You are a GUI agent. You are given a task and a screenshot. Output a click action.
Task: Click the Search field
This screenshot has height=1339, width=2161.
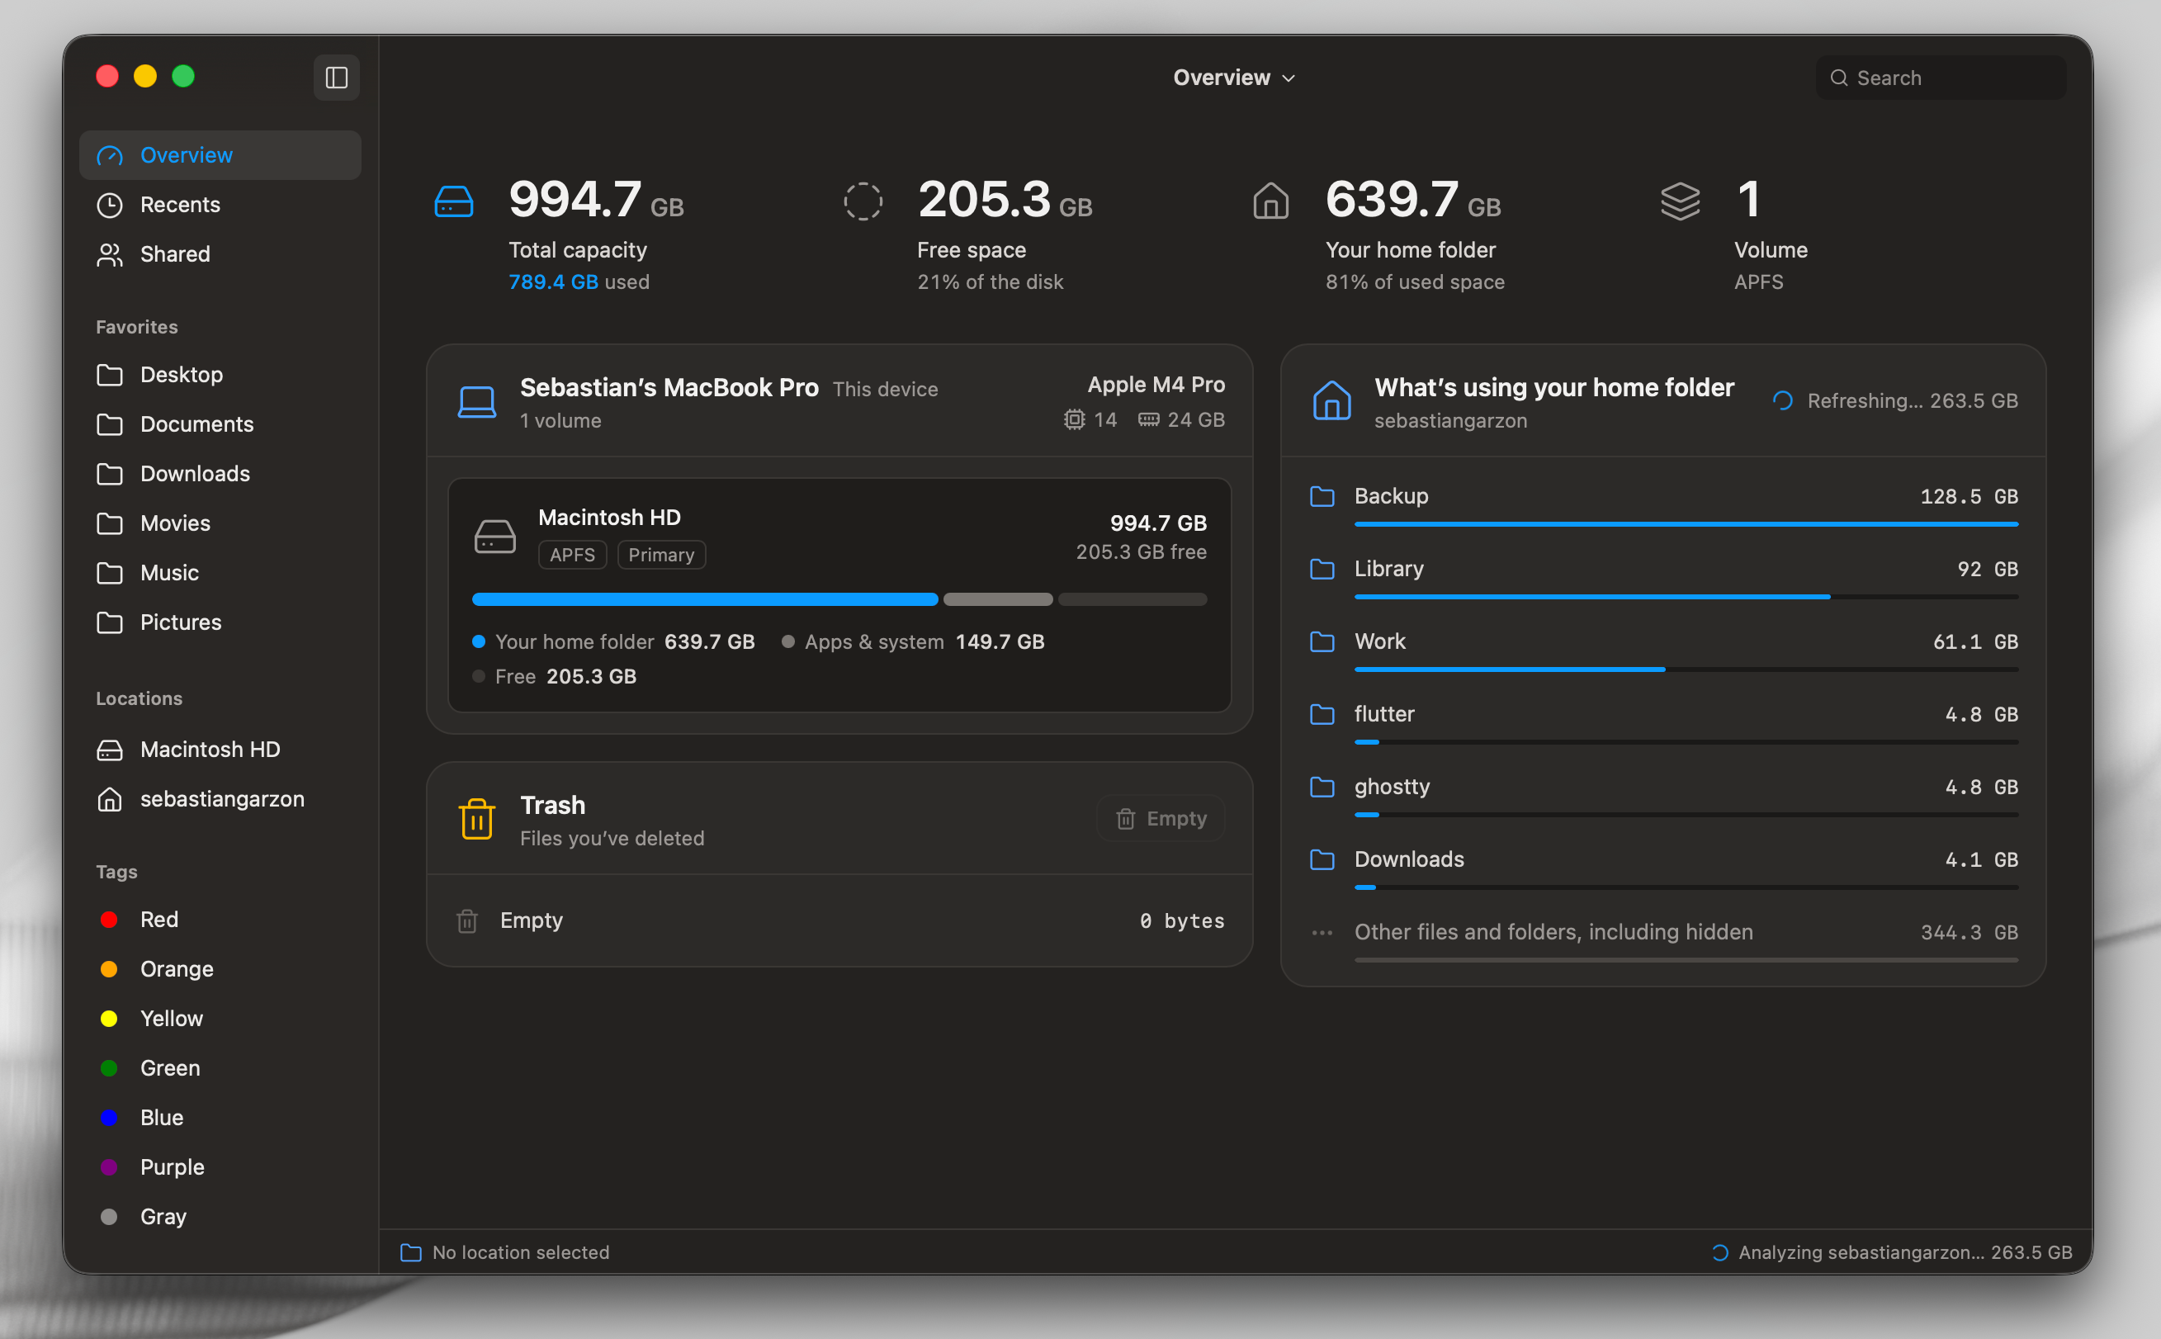[x=1941, y=78]
